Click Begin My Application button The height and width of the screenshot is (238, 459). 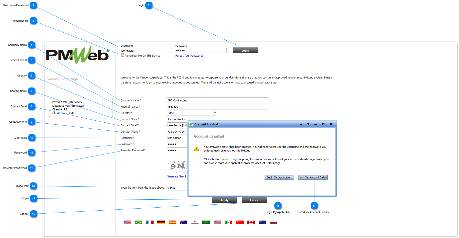point(279,177)
